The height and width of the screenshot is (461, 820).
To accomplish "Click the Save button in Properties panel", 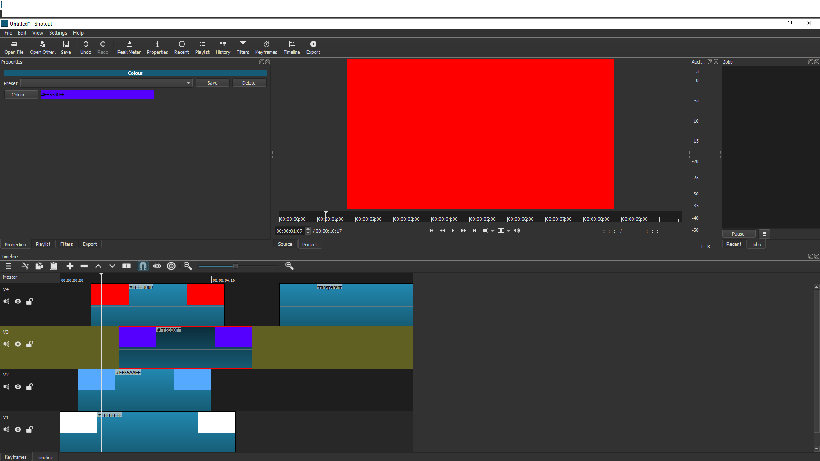I will click(x=212, y=83).
